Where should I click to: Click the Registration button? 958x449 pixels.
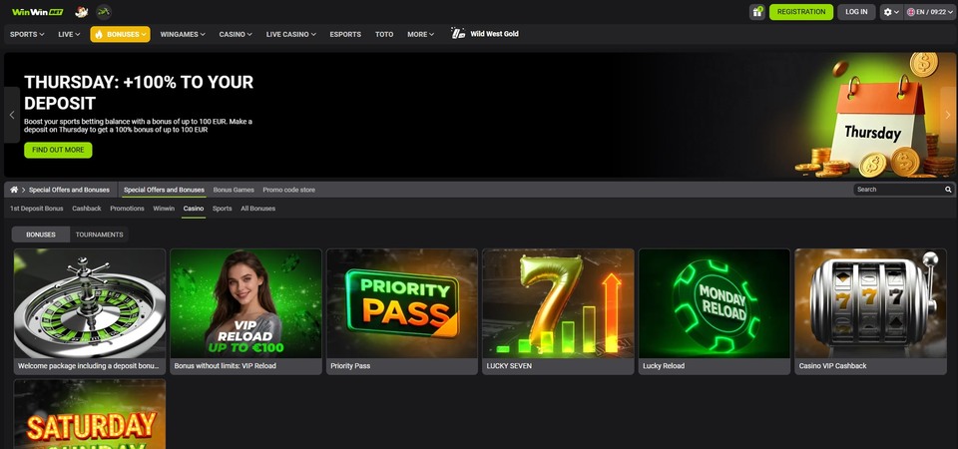[801, 12]
